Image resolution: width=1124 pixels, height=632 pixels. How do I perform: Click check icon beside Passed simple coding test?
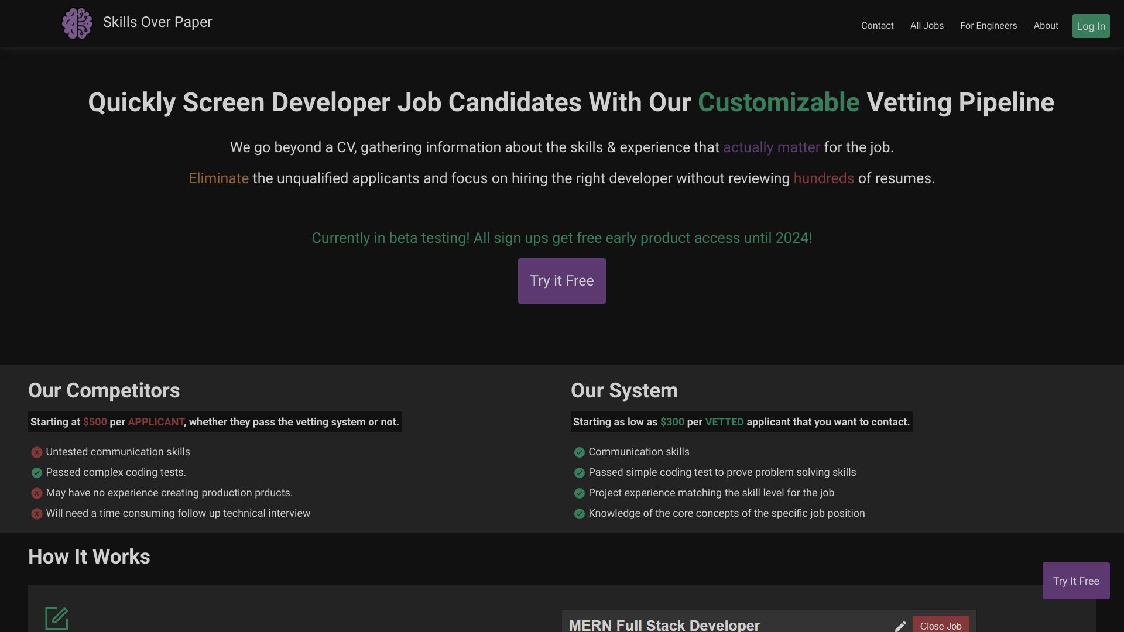(x=580, y=473)
